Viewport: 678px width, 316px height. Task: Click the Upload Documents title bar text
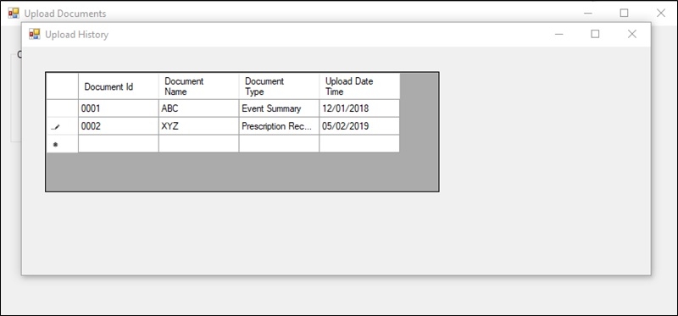coord(65,14)
